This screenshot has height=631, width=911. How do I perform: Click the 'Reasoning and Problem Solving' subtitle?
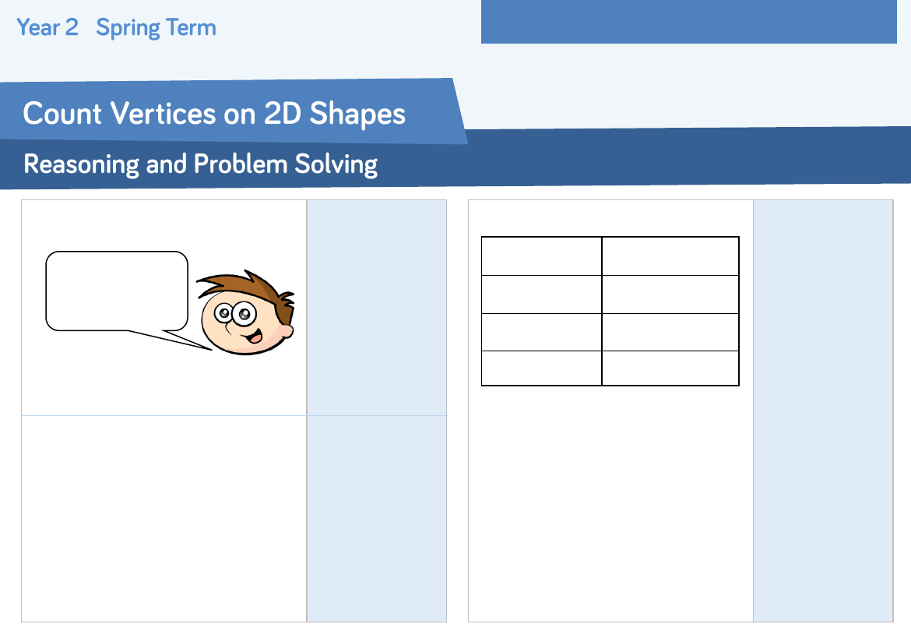click(201, 164)
